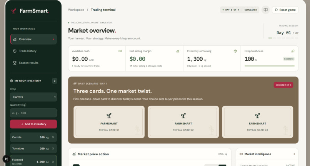Click the sprout icon on card 02
Image resolution: width=310 pixels, height=166 pixels.
tap(183, 116)
